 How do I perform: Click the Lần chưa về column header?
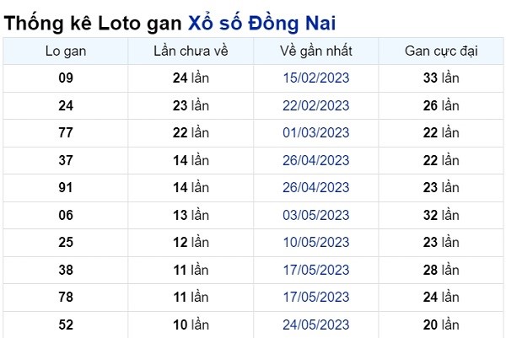point(191,51)
